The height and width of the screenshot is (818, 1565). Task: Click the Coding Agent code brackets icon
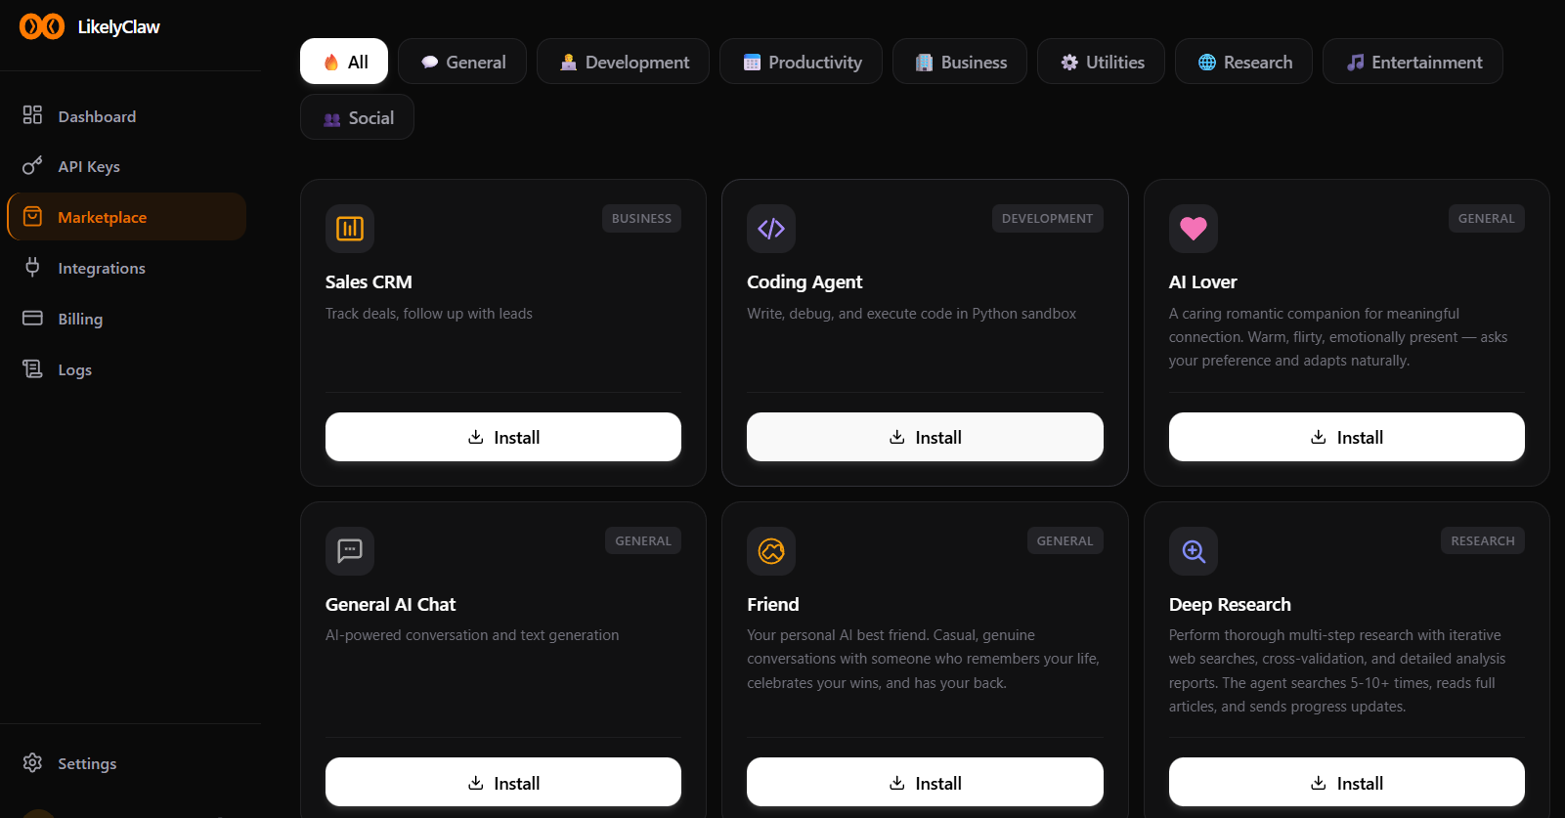771,229
